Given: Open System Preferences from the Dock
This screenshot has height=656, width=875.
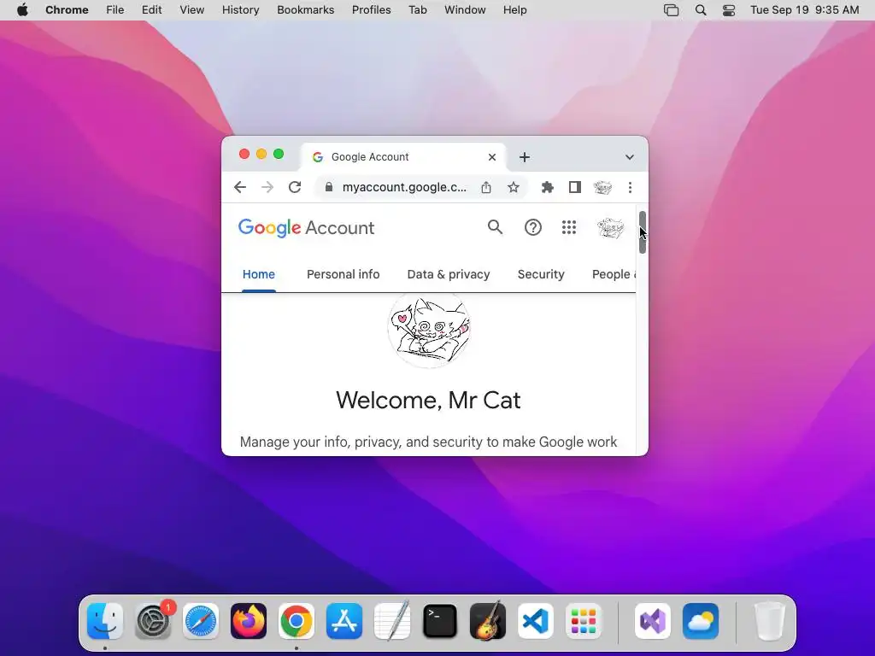Looking at the screenshot, I should click(x=153, y=621).
